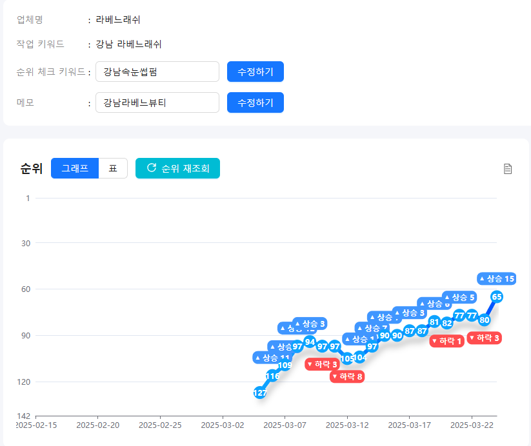Click 수정하기 next to 강남라베느뷰티 memo
Image resolution: width=531 pixels, height=446 pixels.
pyautogui.click(x=255, y=102)
